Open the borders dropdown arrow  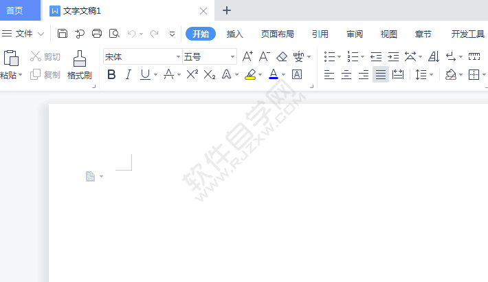(x=484, y=75)
